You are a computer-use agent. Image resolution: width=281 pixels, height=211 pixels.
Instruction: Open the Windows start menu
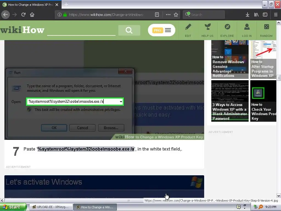point(13,207)
